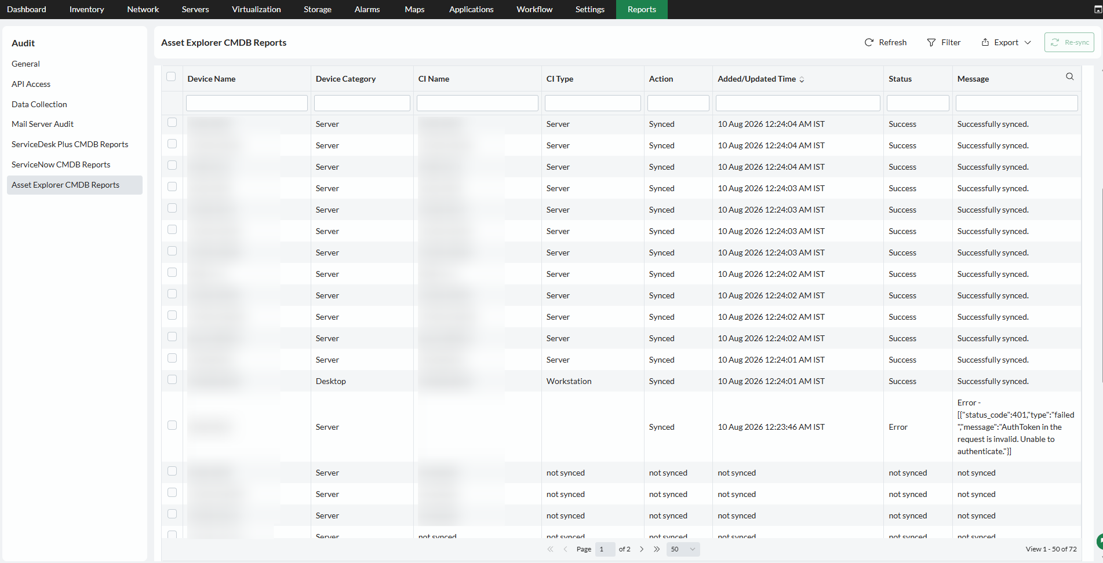The width and height of the screenshot is (1103, 563).
Task: Open the Servers tab
Action: tap(195, 9)
